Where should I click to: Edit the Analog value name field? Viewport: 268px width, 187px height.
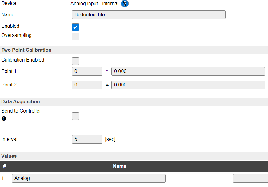(x=89, y=178)
